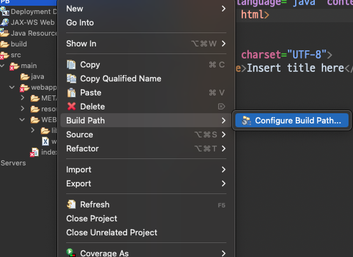Open the Source submenu
The height and width of the screenshot is (257, 353).
146,134
